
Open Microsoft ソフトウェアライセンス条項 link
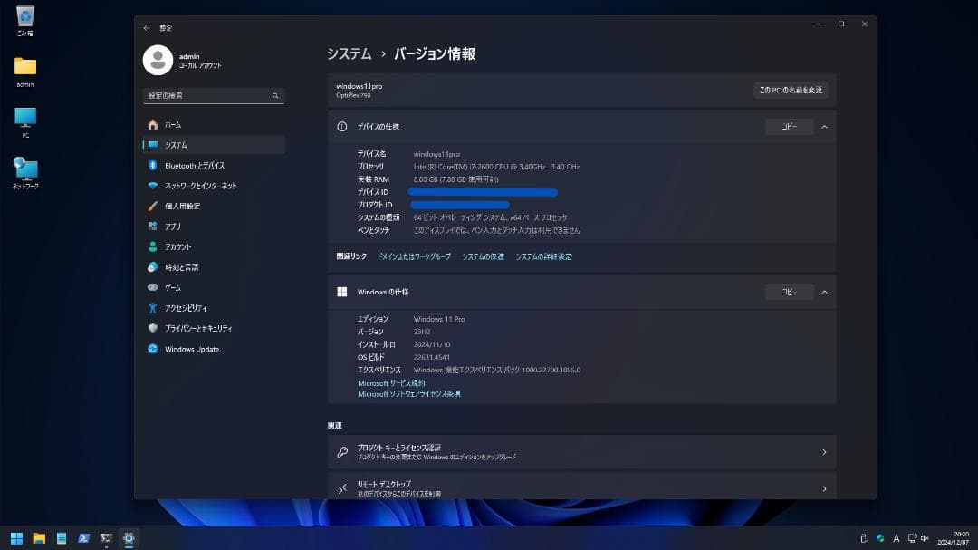(408, 394)
